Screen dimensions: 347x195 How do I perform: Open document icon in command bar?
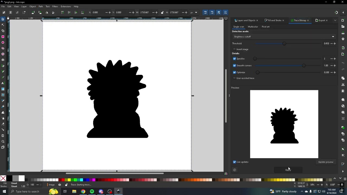tap(343, 27)
